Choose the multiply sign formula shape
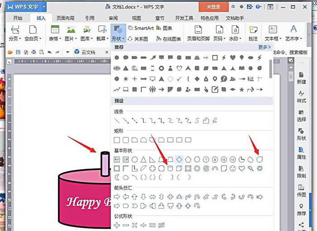317x231 pixels. (x=134, y=225)
